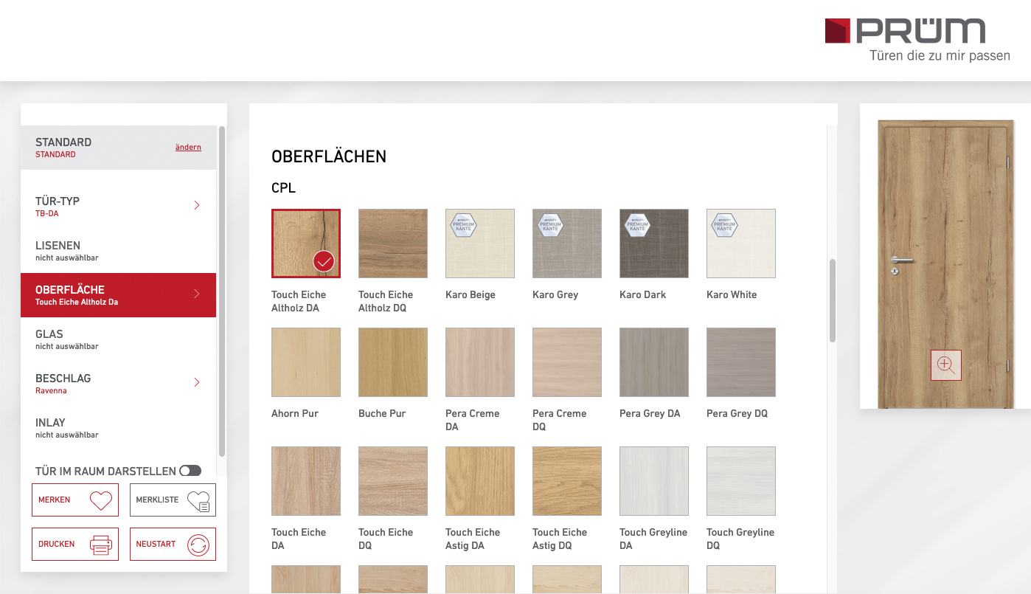This screenshot has height=594, width=1031.
Task: Select Pera Creme DA swatch
Action: click(480, 362)
